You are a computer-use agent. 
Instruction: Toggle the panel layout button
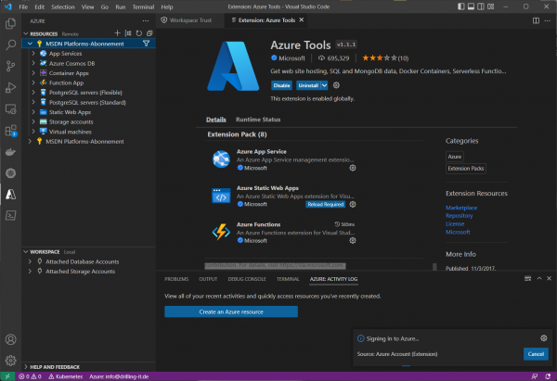471,6
